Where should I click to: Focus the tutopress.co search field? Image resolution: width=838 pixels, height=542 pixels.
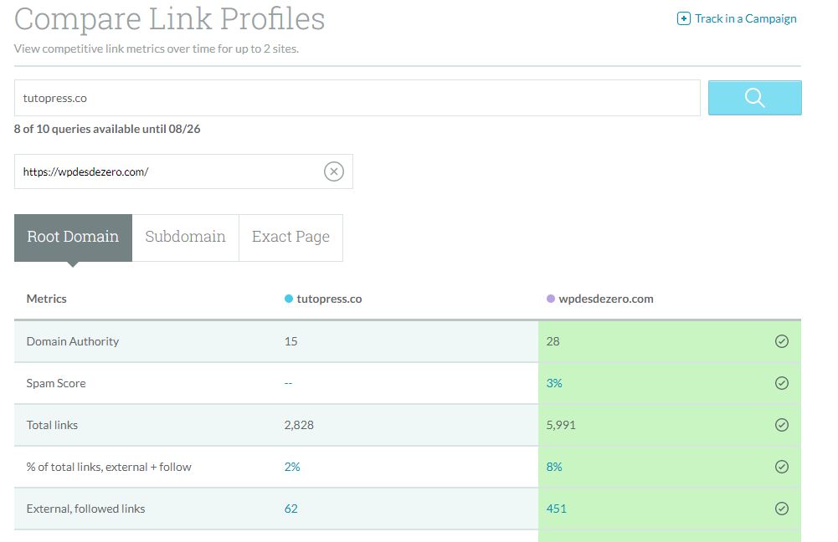click(x=357, y=98)
